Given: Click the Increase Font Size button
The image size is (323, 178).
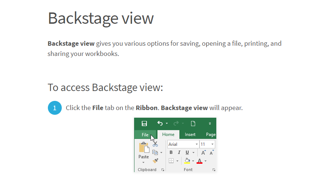Looking at the screenshot, I should (203, 152).
